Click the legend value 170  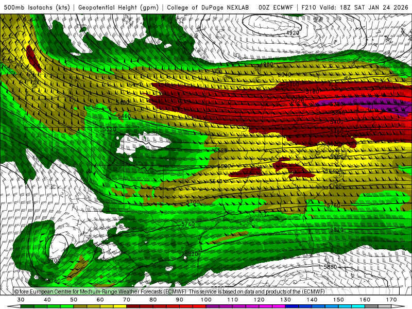(x=391, y=300)
